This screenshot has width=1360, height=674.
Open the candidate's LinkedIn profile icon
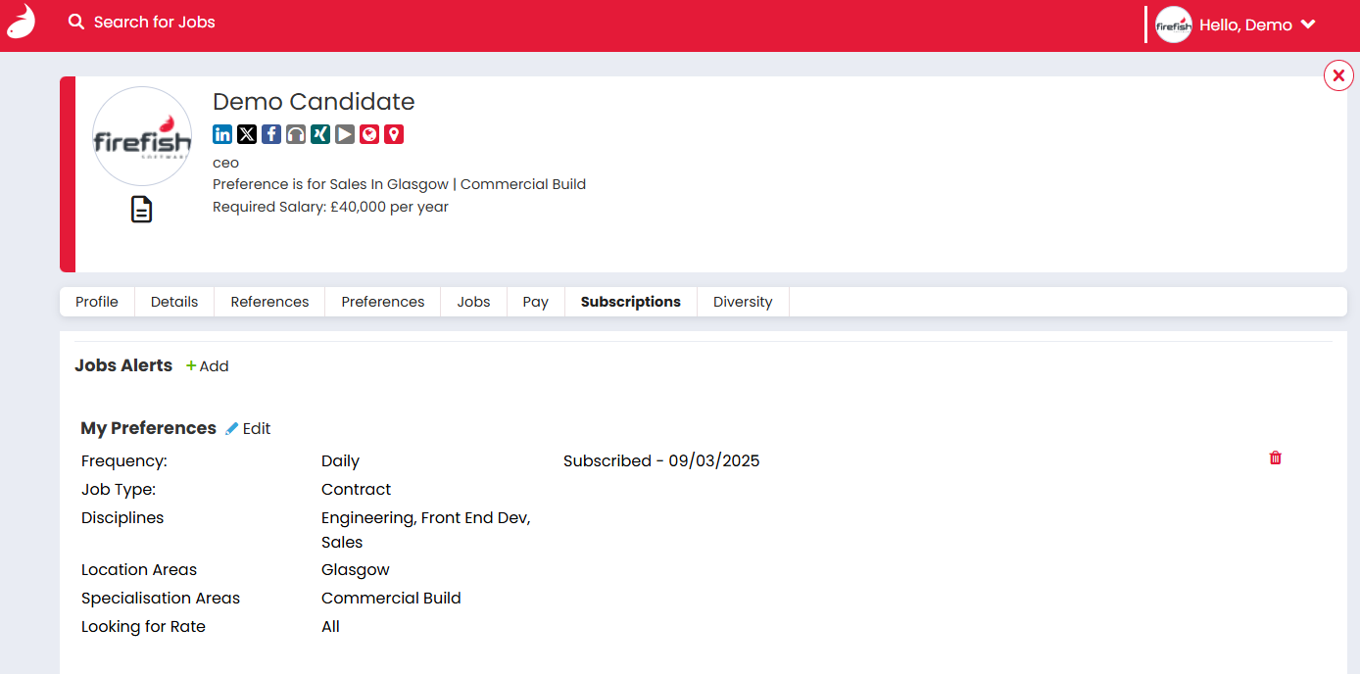click(x=222, y=134)
